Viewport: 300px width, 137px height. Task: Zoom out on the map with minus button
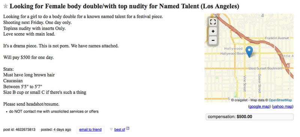click(x=213, y=40)
